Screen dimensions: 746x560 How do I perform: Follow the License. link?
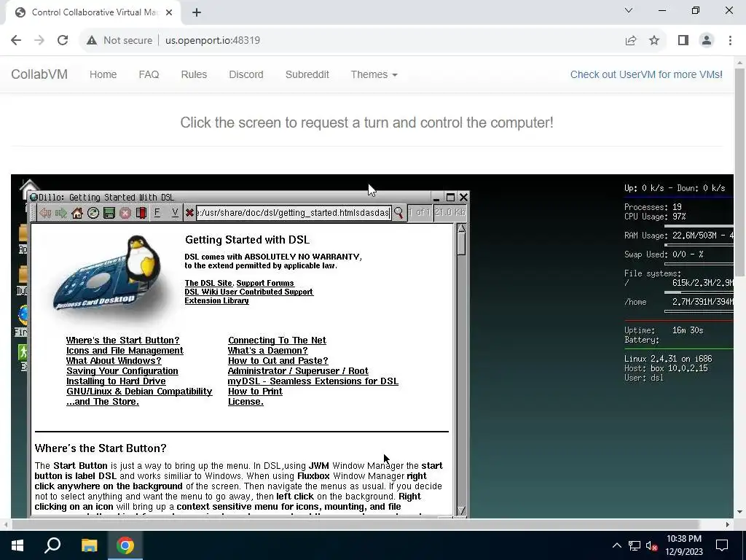(246, 402)
